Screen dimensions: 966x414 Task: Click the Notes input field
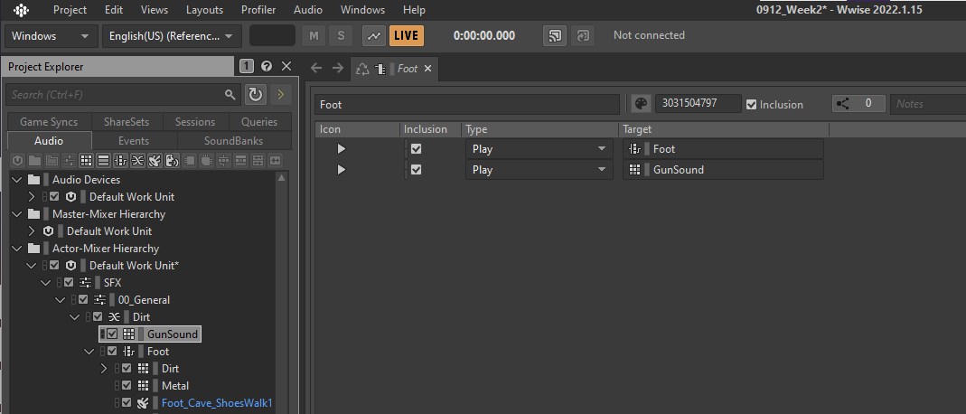928,103
